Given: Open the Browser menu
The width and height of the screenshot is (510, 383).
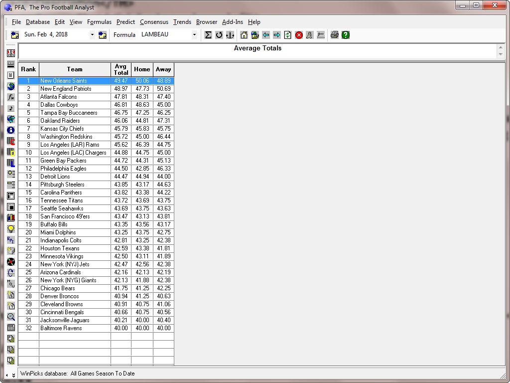Looking at the screenshot, I should tap(207, 22).
